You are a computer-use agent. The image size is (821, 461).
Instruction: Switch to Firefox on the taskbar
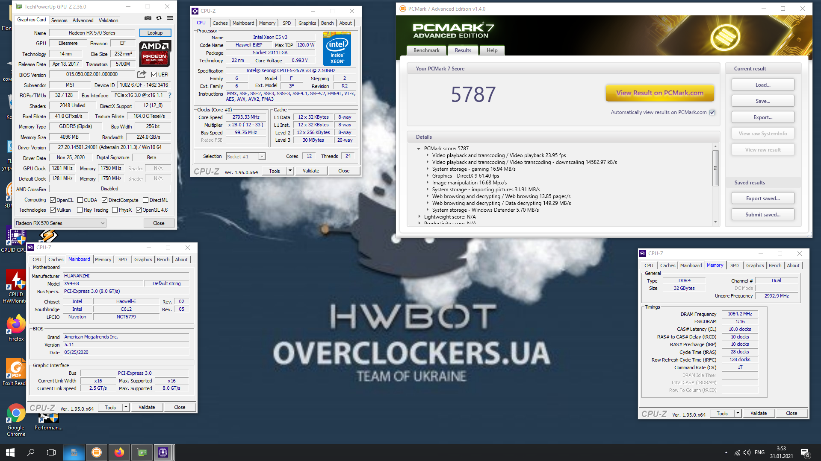point(119,452)
